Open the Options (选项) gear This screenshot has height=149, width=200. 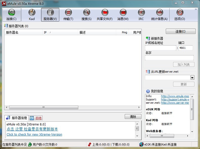point(180,15)
